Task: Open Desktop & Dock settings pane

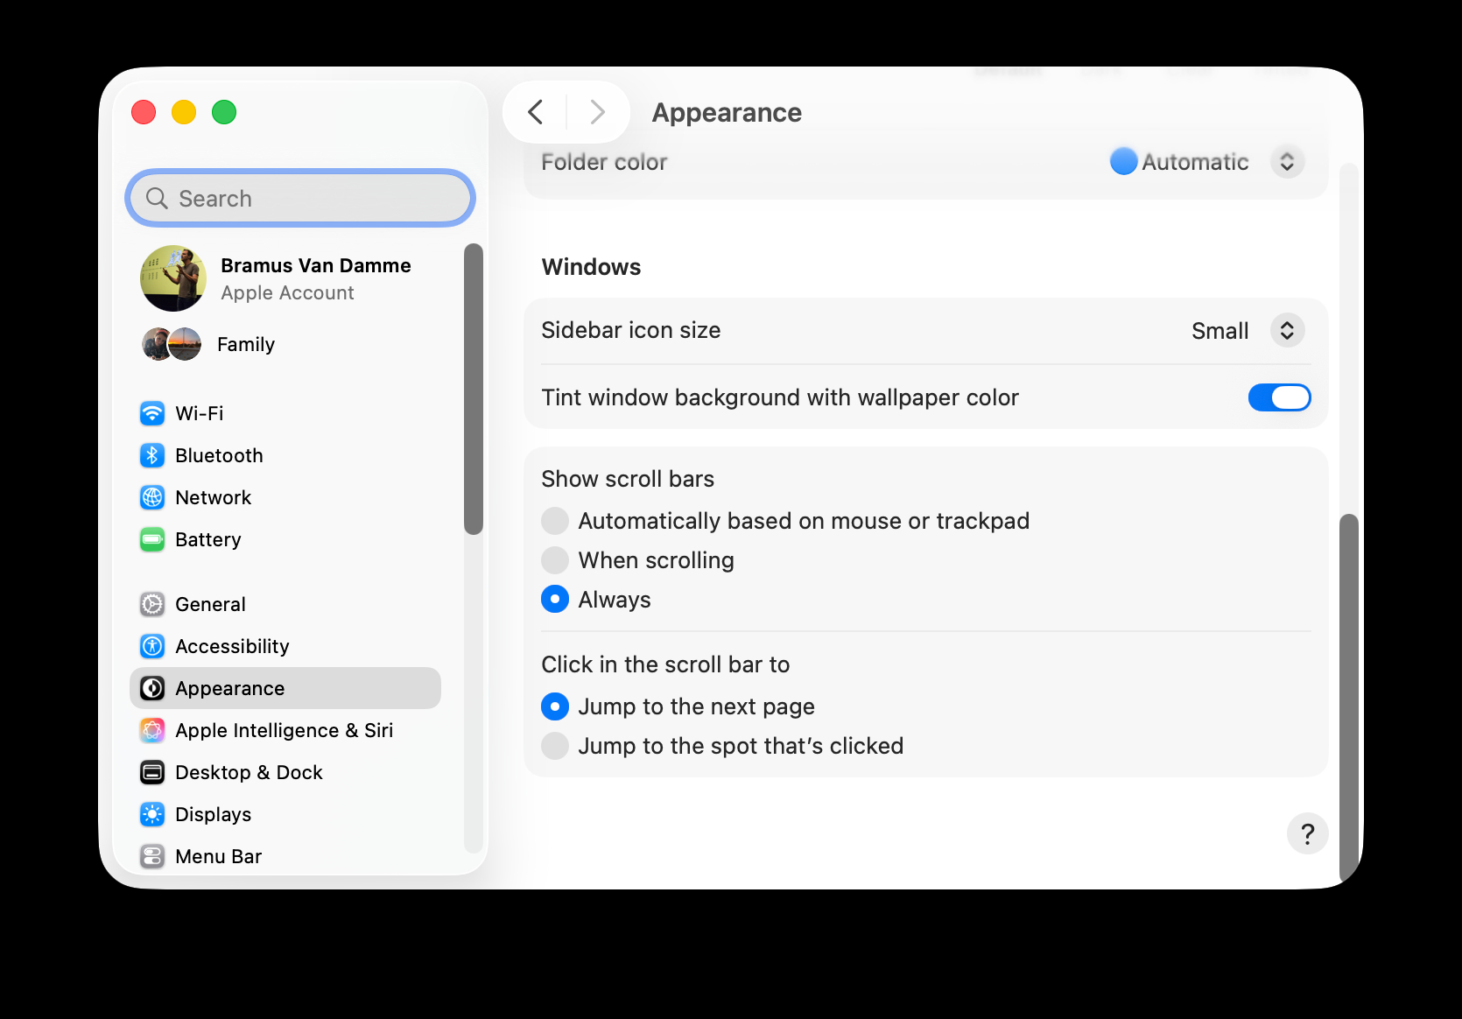Action: coord(249,772)
